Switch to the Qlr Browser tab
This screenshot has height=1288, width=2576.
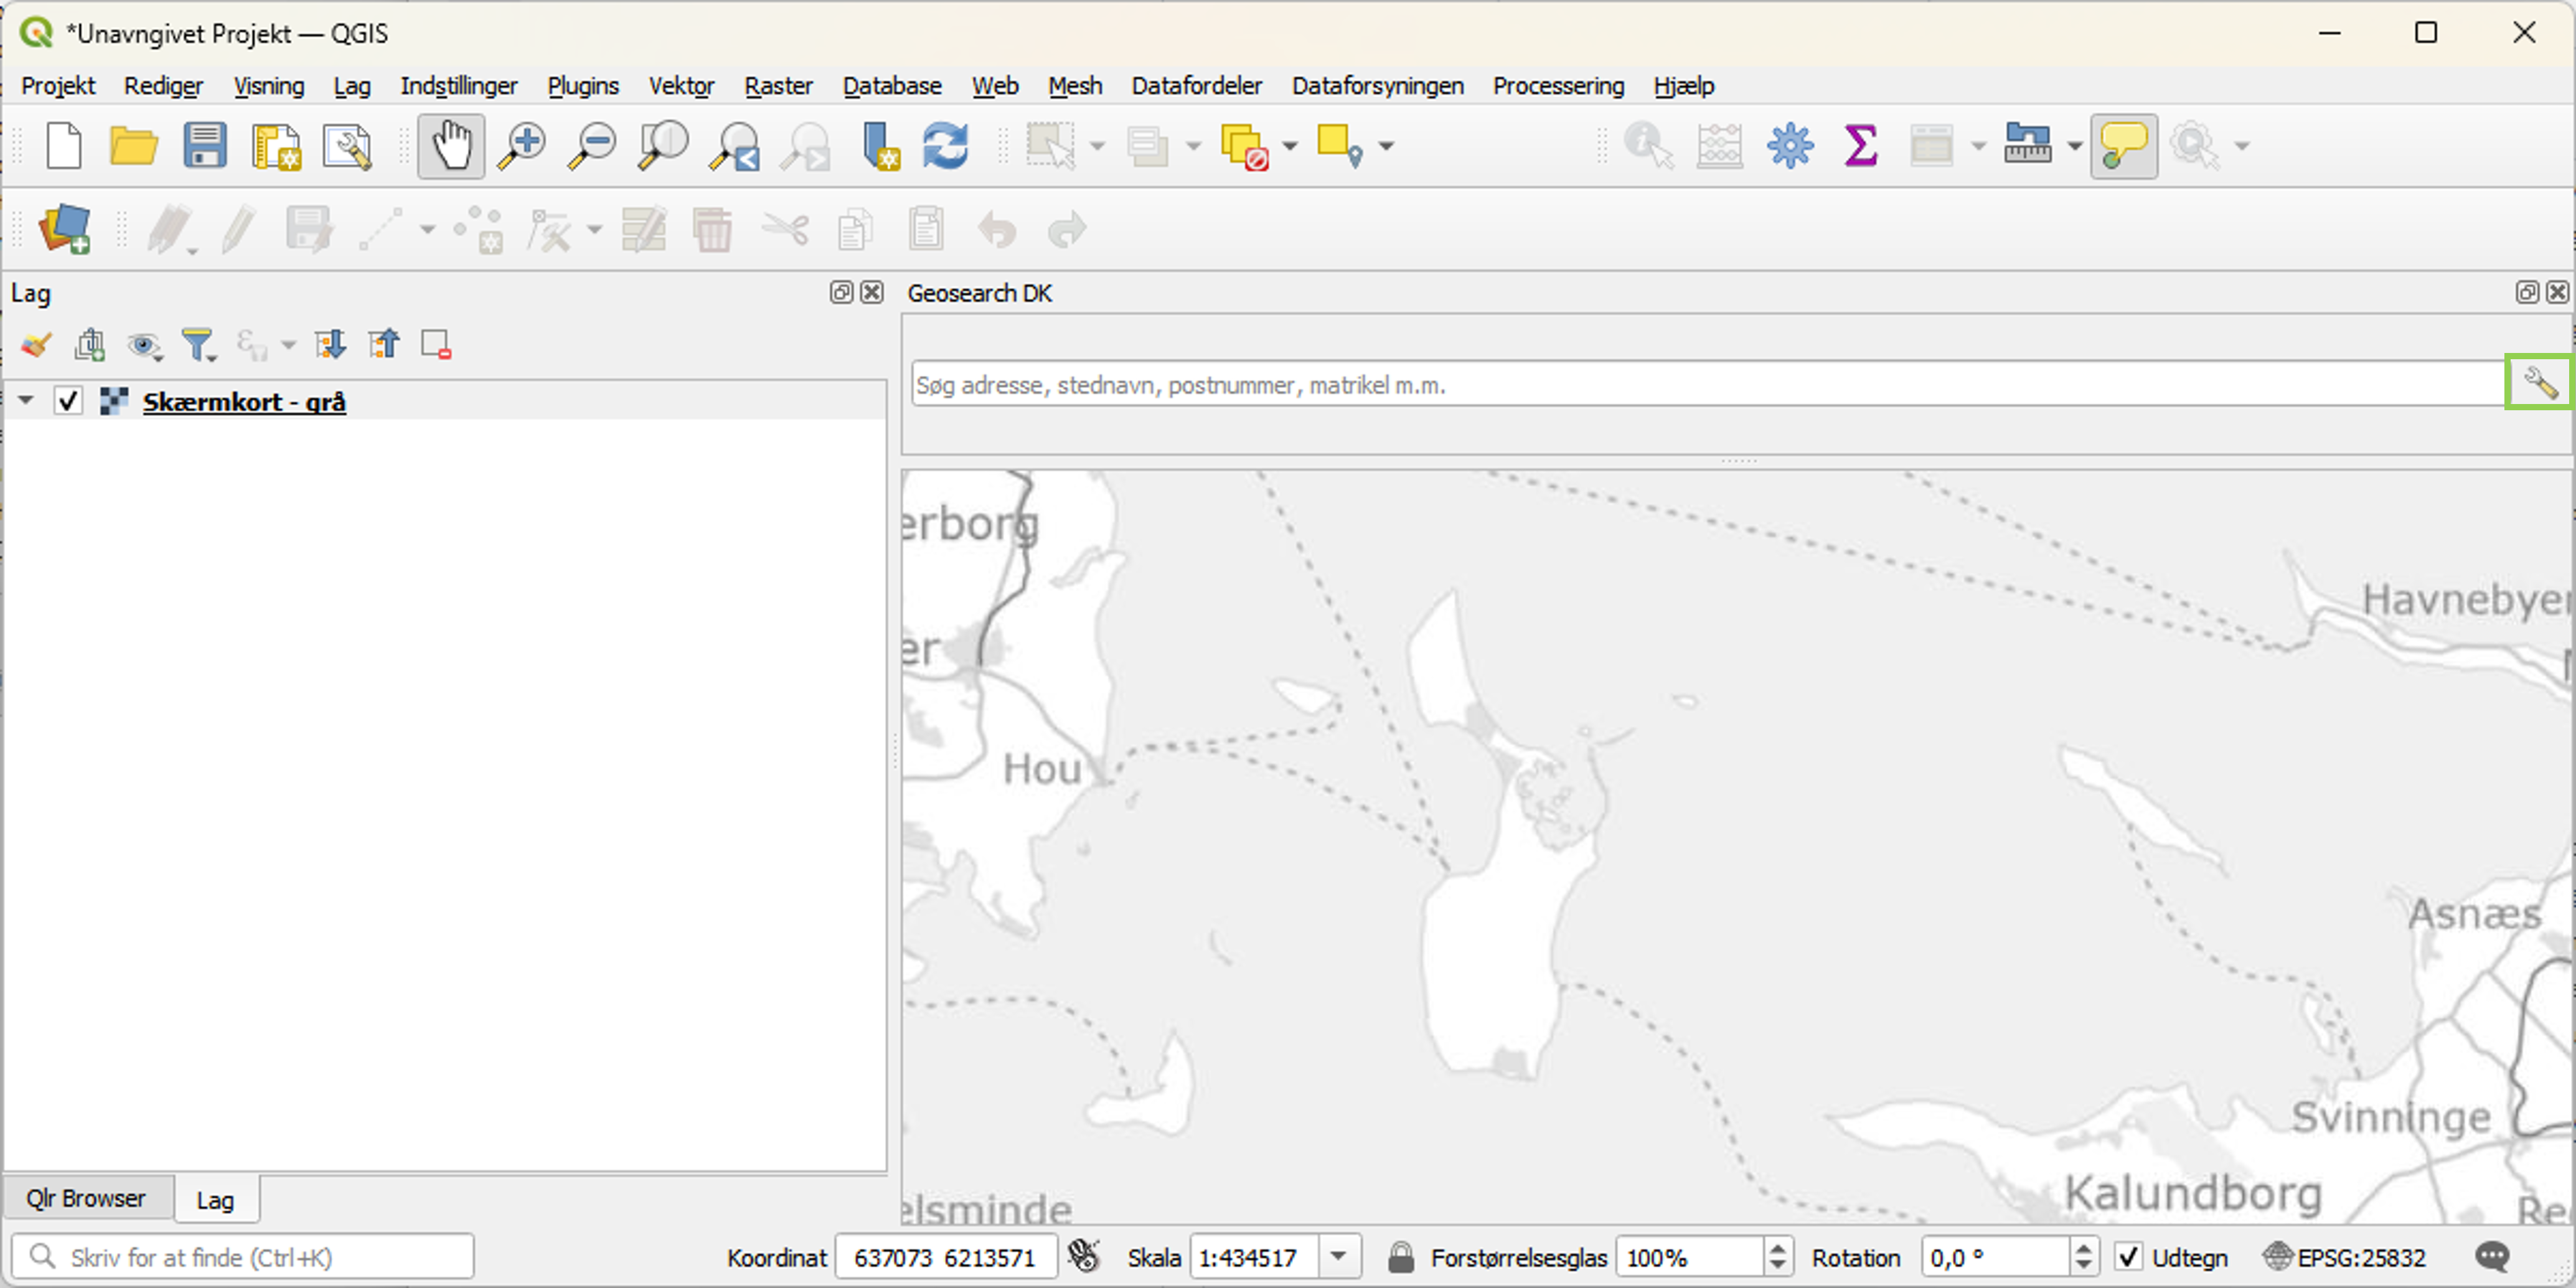tap(87, 1197)
